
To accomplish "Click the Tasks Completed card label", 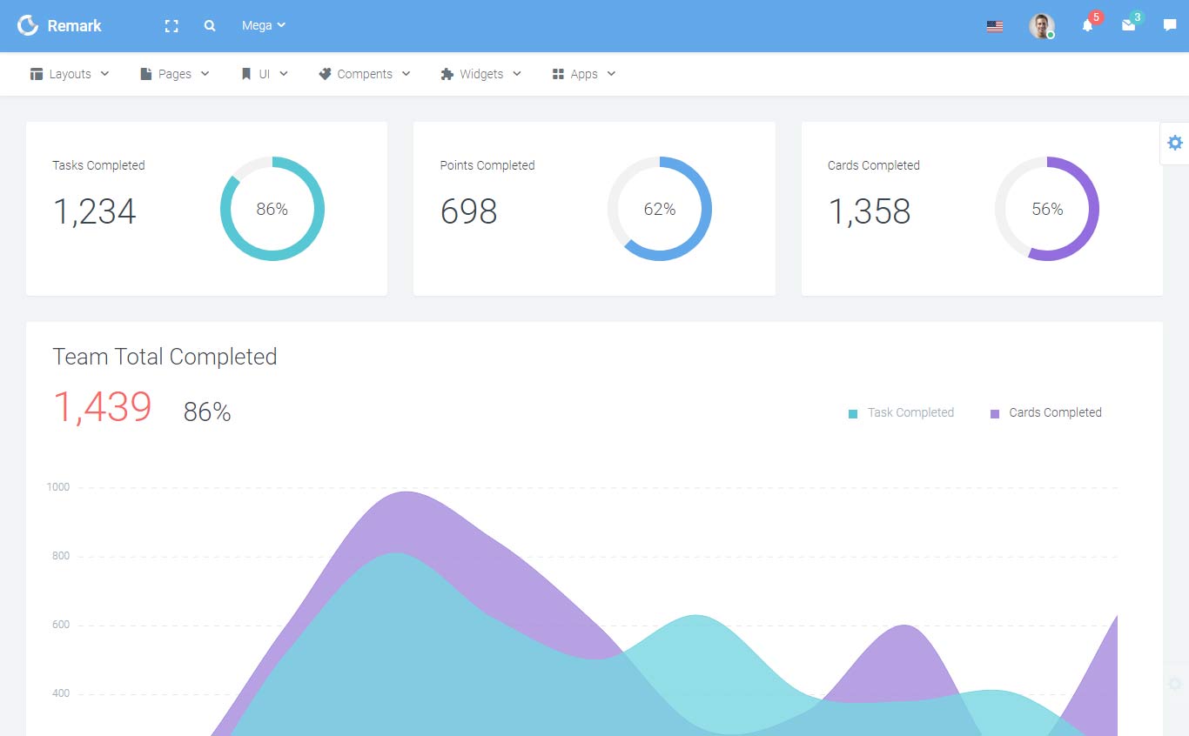I will click(98, 165).
